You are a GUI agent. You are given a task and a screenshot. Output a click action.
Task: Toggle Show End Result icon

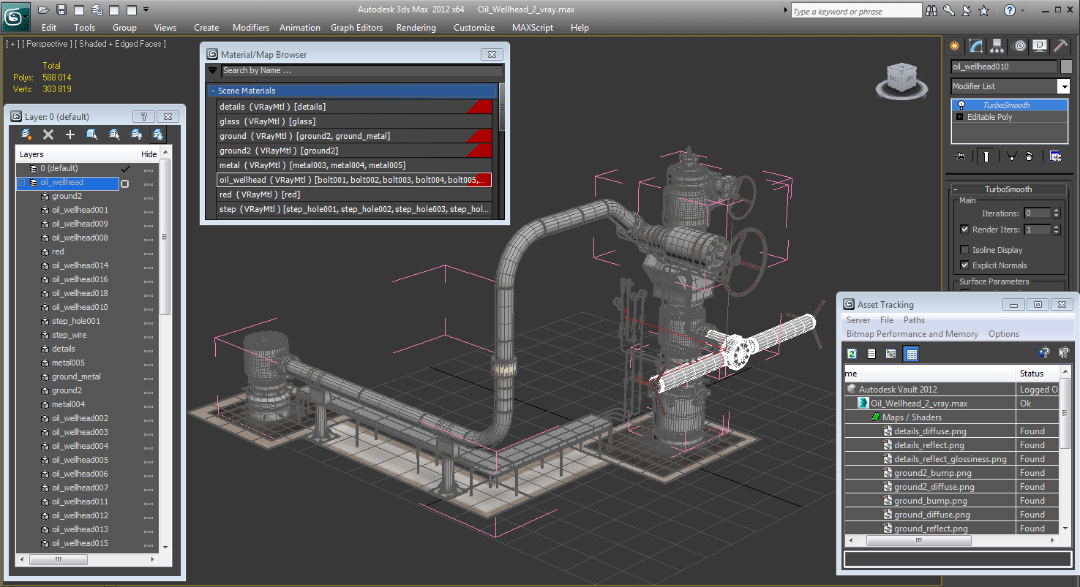987,156
